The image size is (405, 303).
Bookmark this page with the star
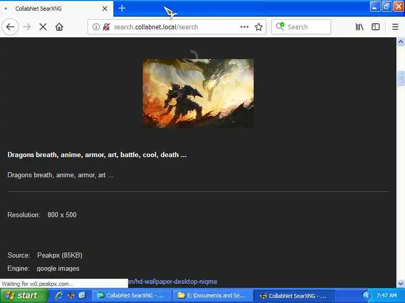coord(259,27)
